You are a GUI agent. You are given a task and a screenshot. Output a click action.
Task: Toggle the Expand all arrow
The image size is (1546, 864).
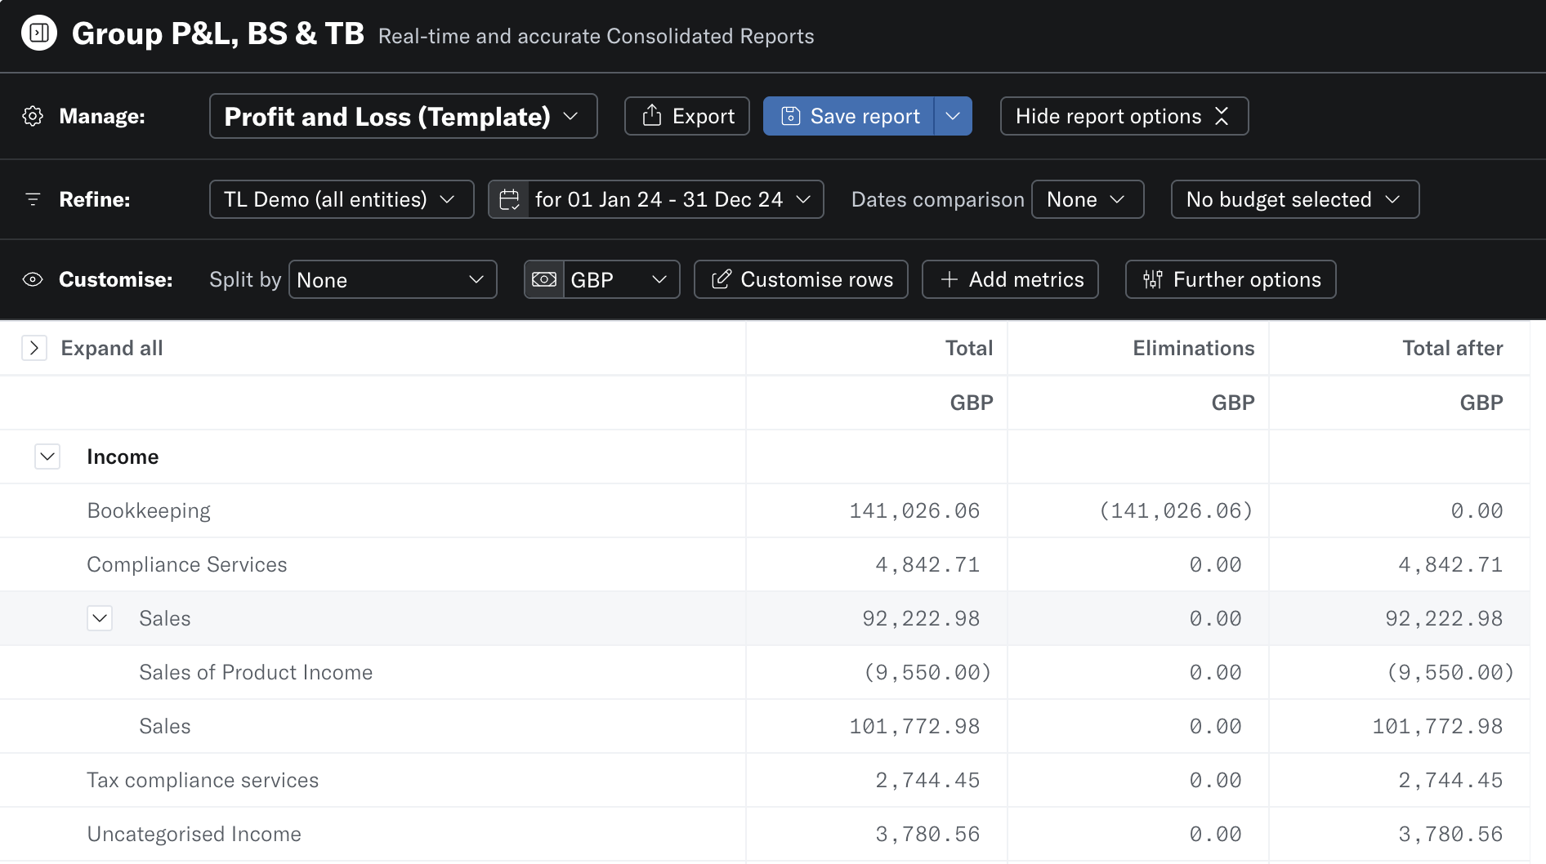tap(34, 348)
